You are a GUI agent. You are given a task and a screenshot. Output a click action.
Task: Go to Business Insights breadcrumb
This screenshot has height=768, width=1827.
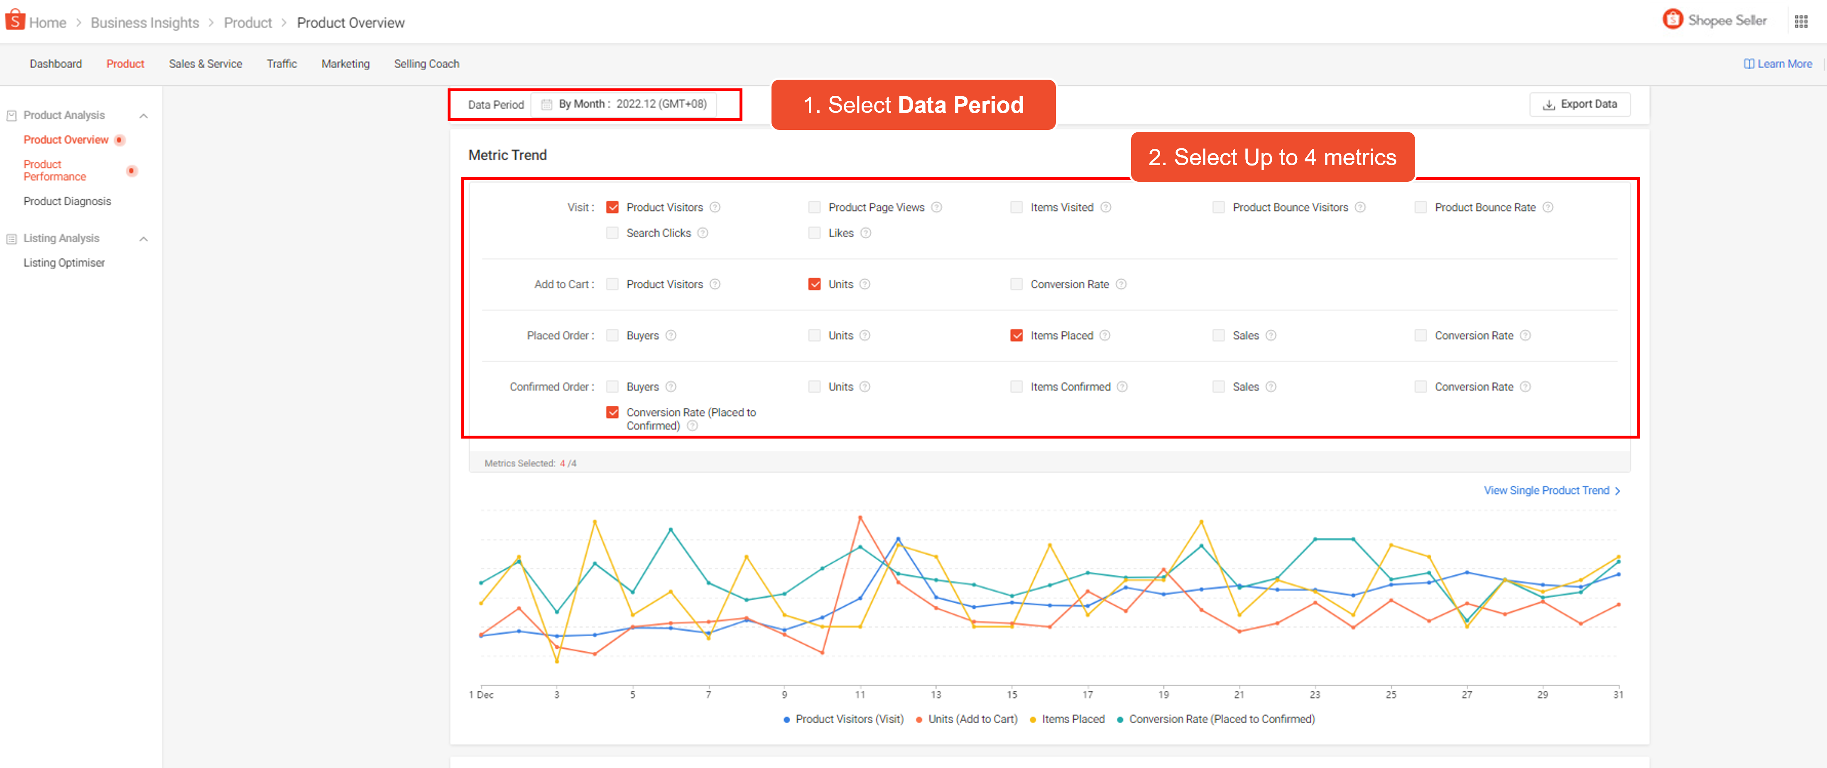point(144,23)
